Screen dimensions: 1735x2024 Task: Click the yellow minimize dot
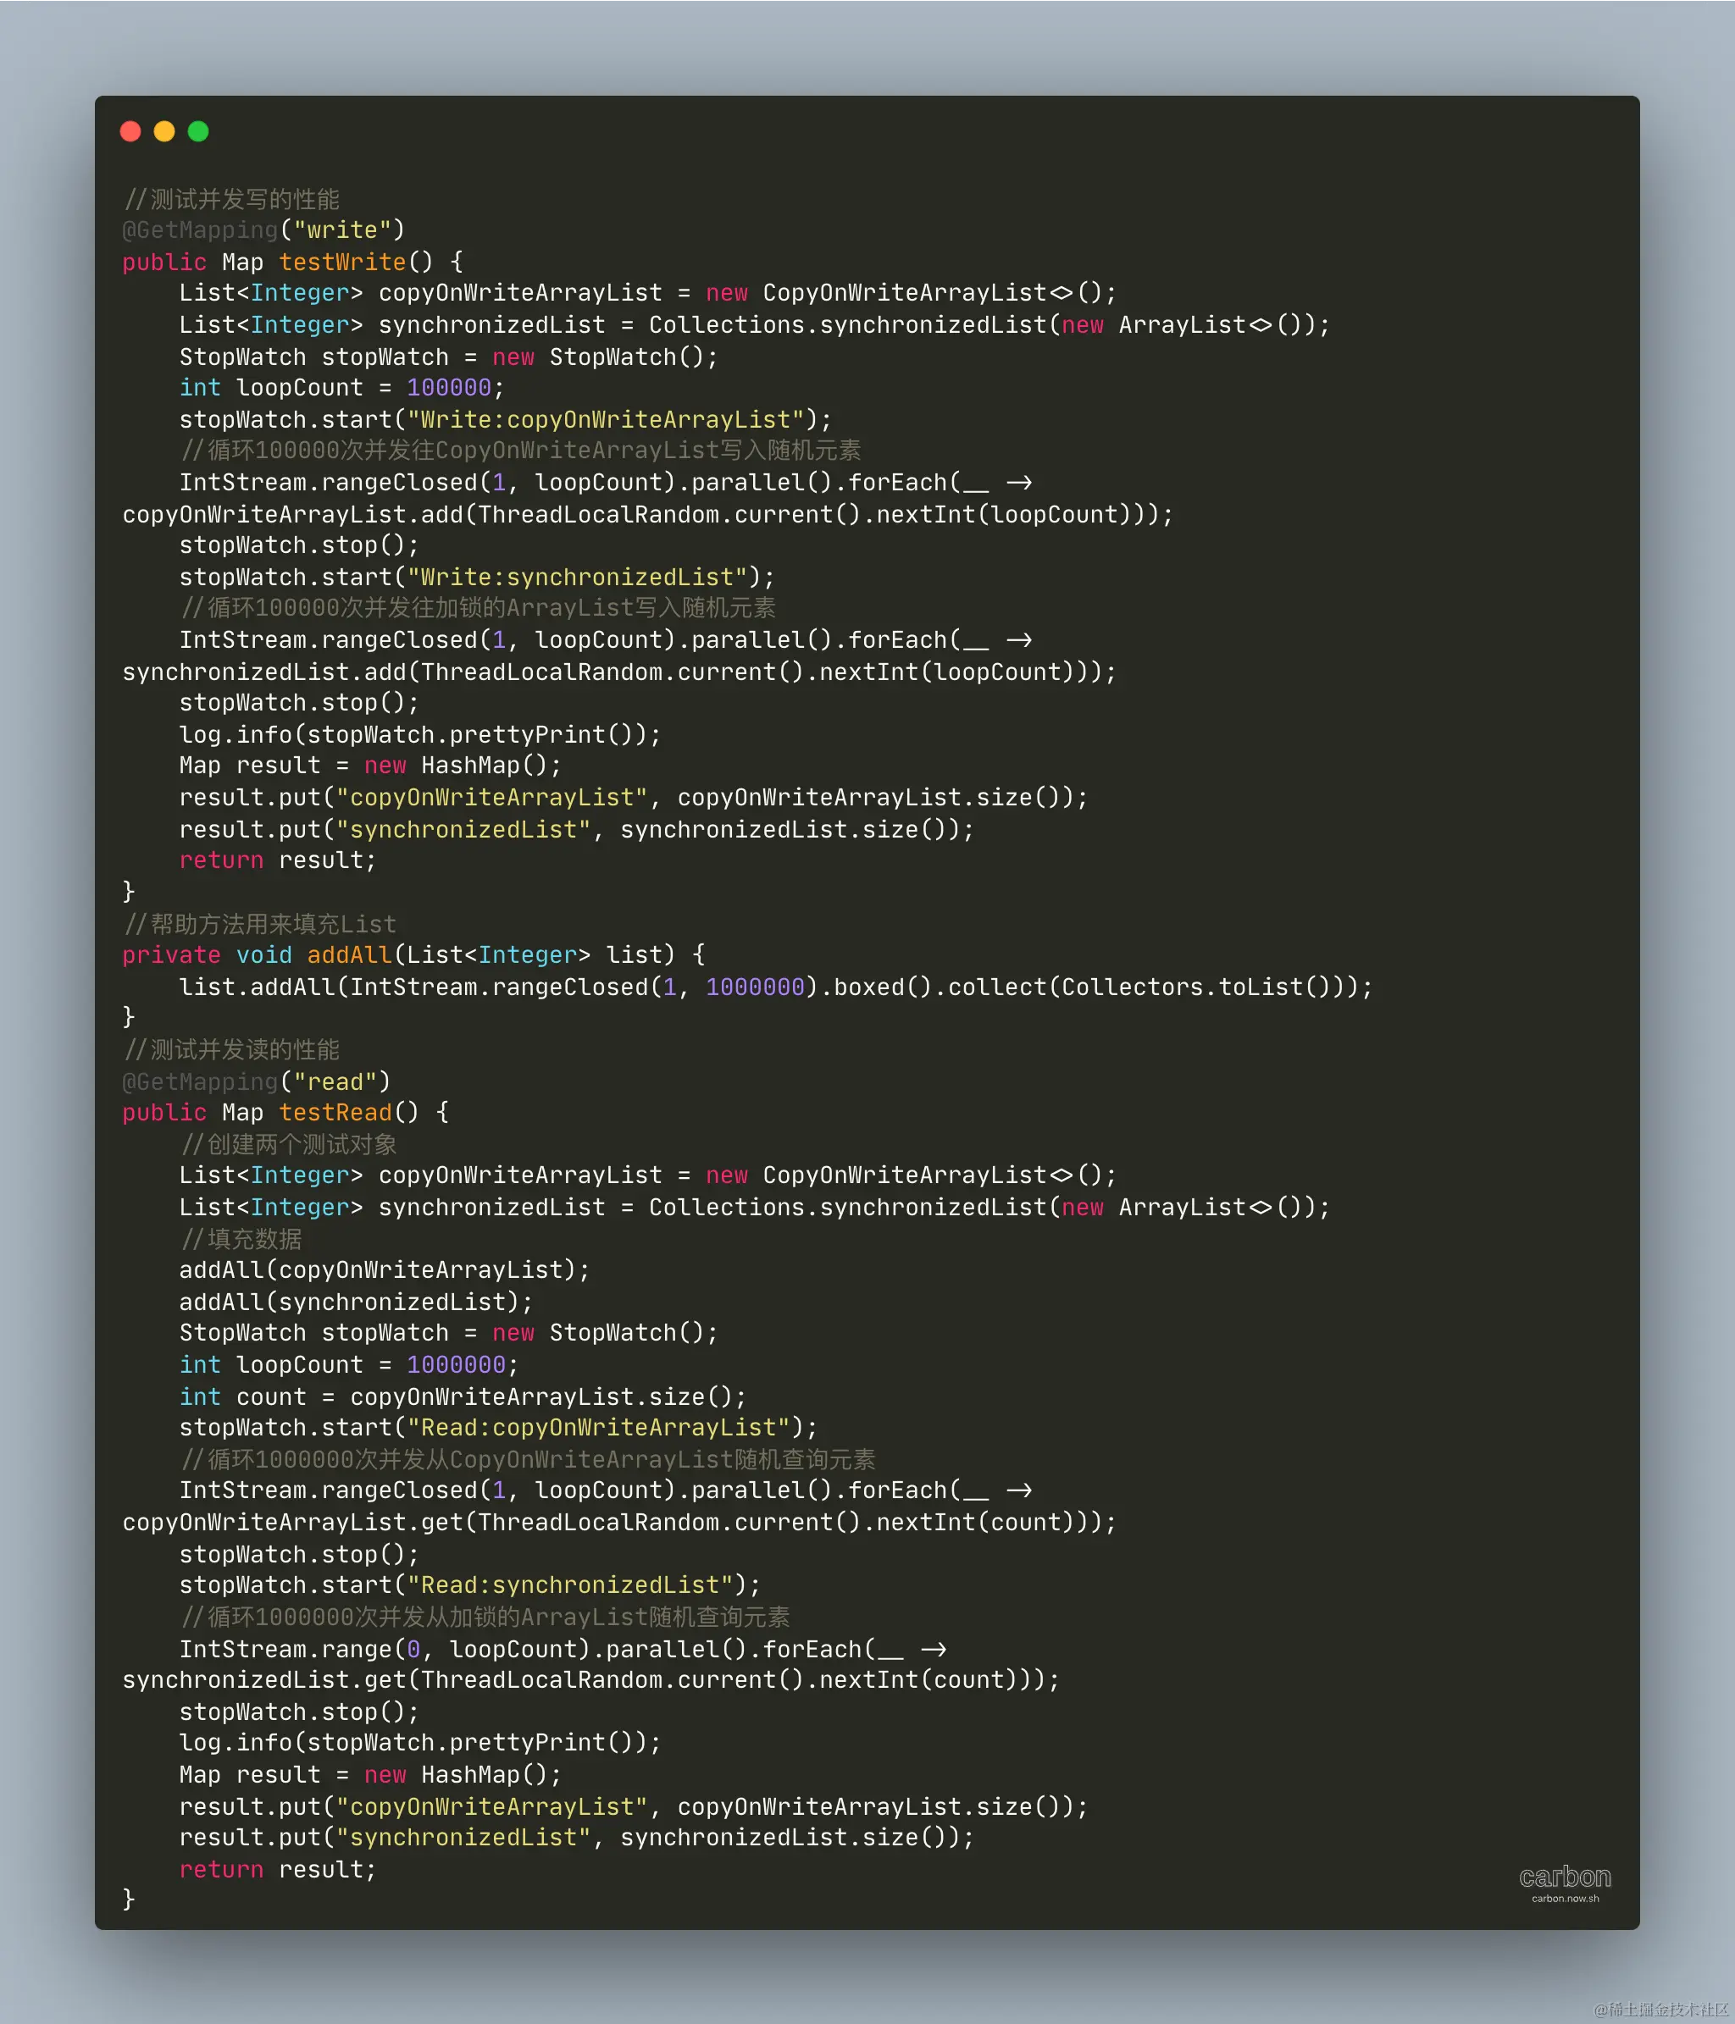(x=164, y=131)
